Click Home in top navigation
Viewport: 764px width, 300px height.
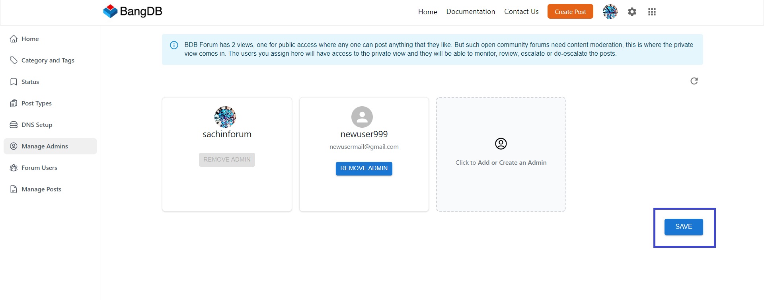coord(428,12)
